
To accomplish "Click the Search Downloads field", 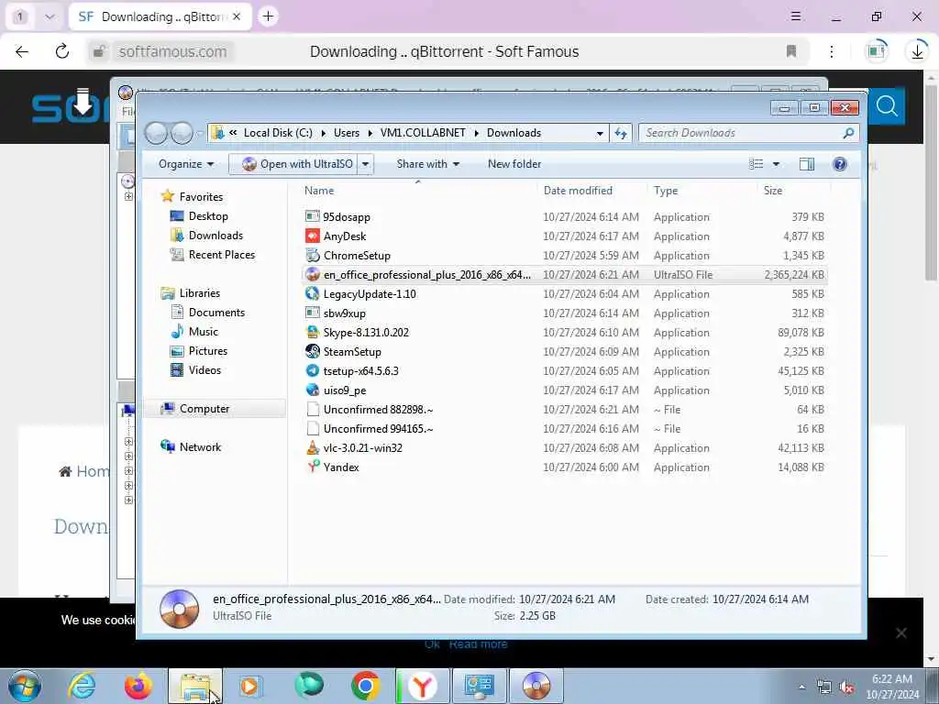I will coord(748,133).
